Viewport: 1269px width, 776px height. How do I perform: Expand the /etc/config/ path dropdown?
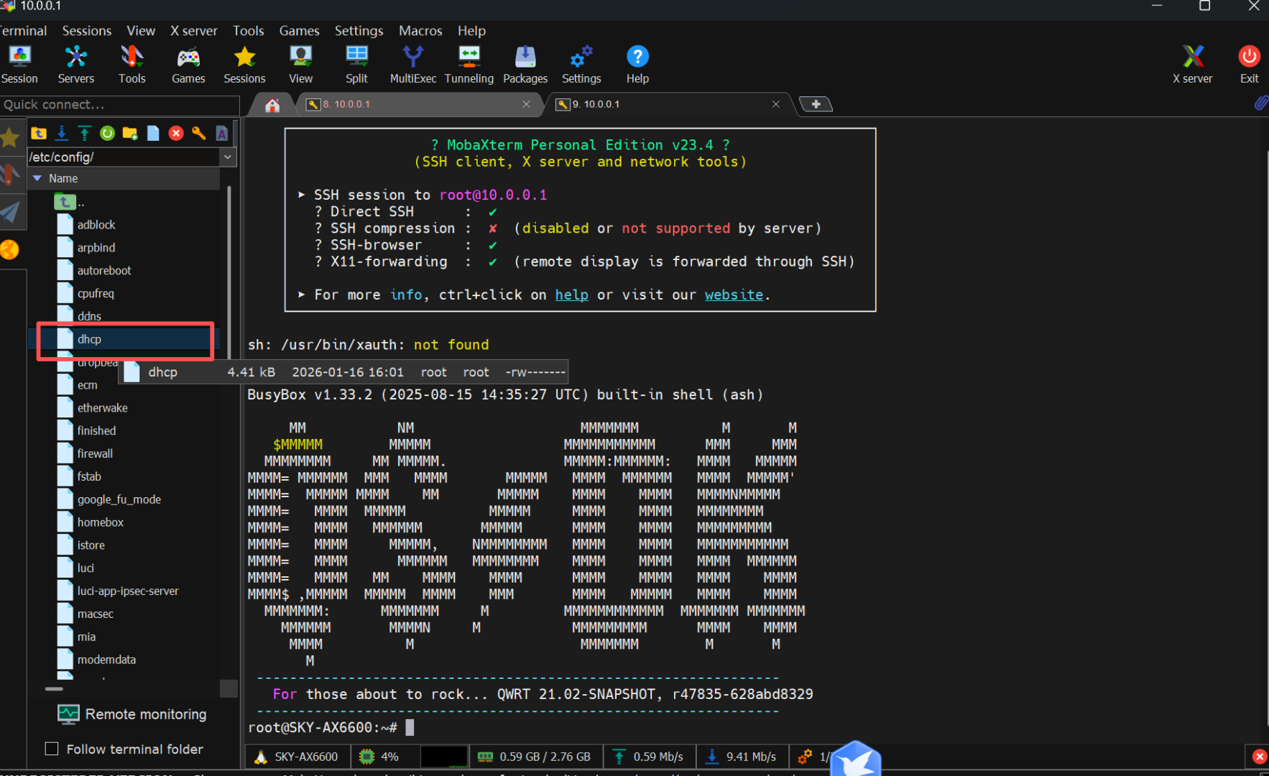(228, 157)
